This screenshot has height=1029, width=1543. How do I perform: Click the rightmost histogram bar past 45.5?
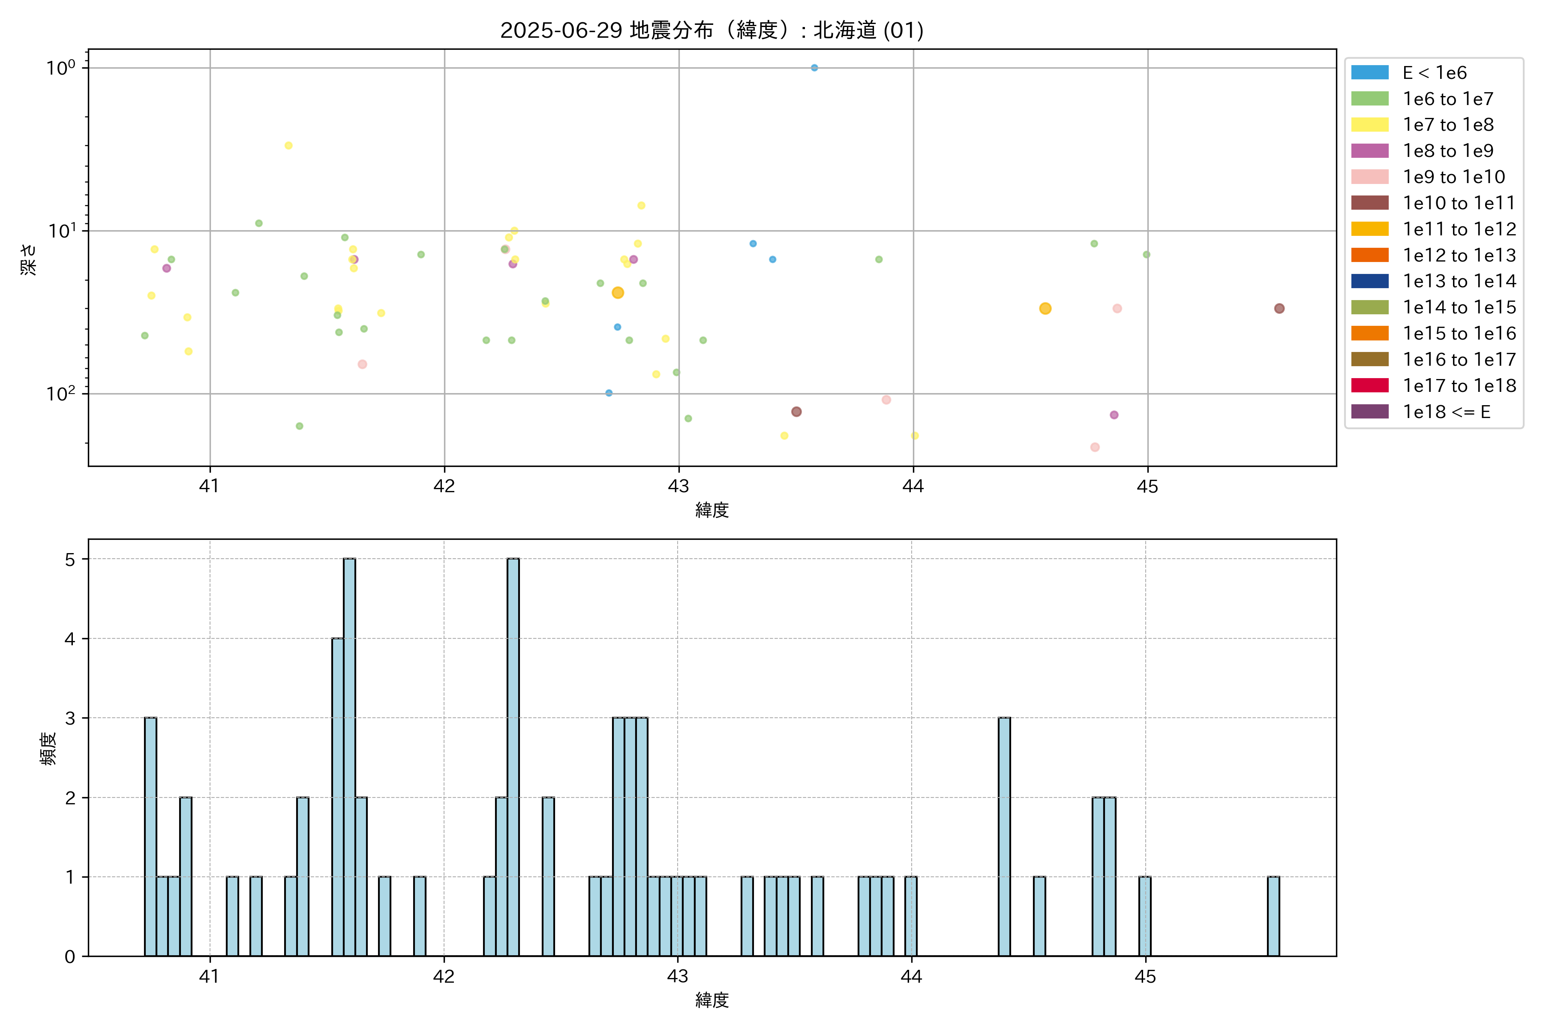pyautogui.click(x=1273, y=916)
